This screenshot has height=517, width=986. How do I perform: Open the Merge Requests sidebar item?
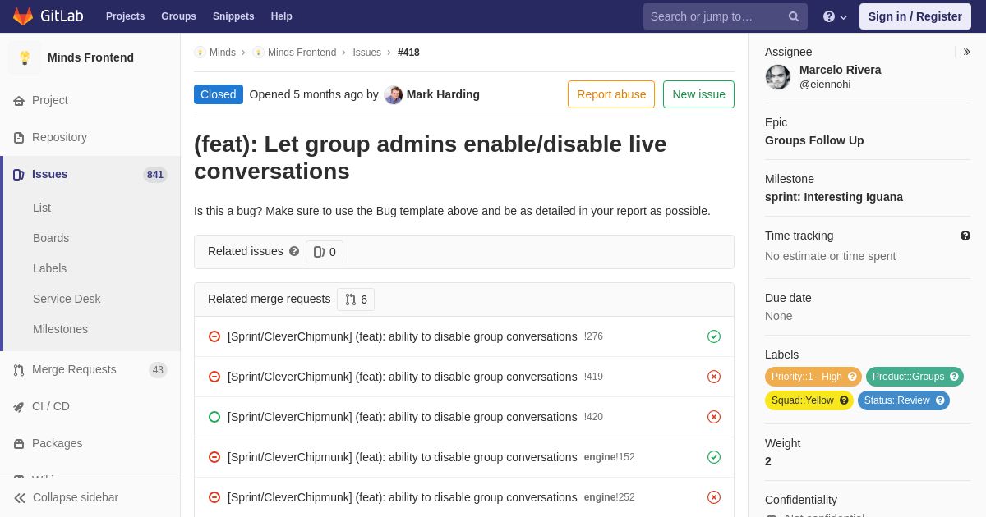click(x=74, y=369)
